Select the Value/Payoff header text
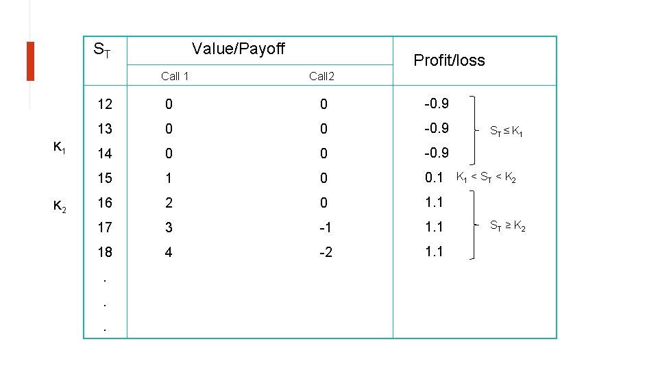Screen dimensions: 658x370 click(x=239, y=49)
